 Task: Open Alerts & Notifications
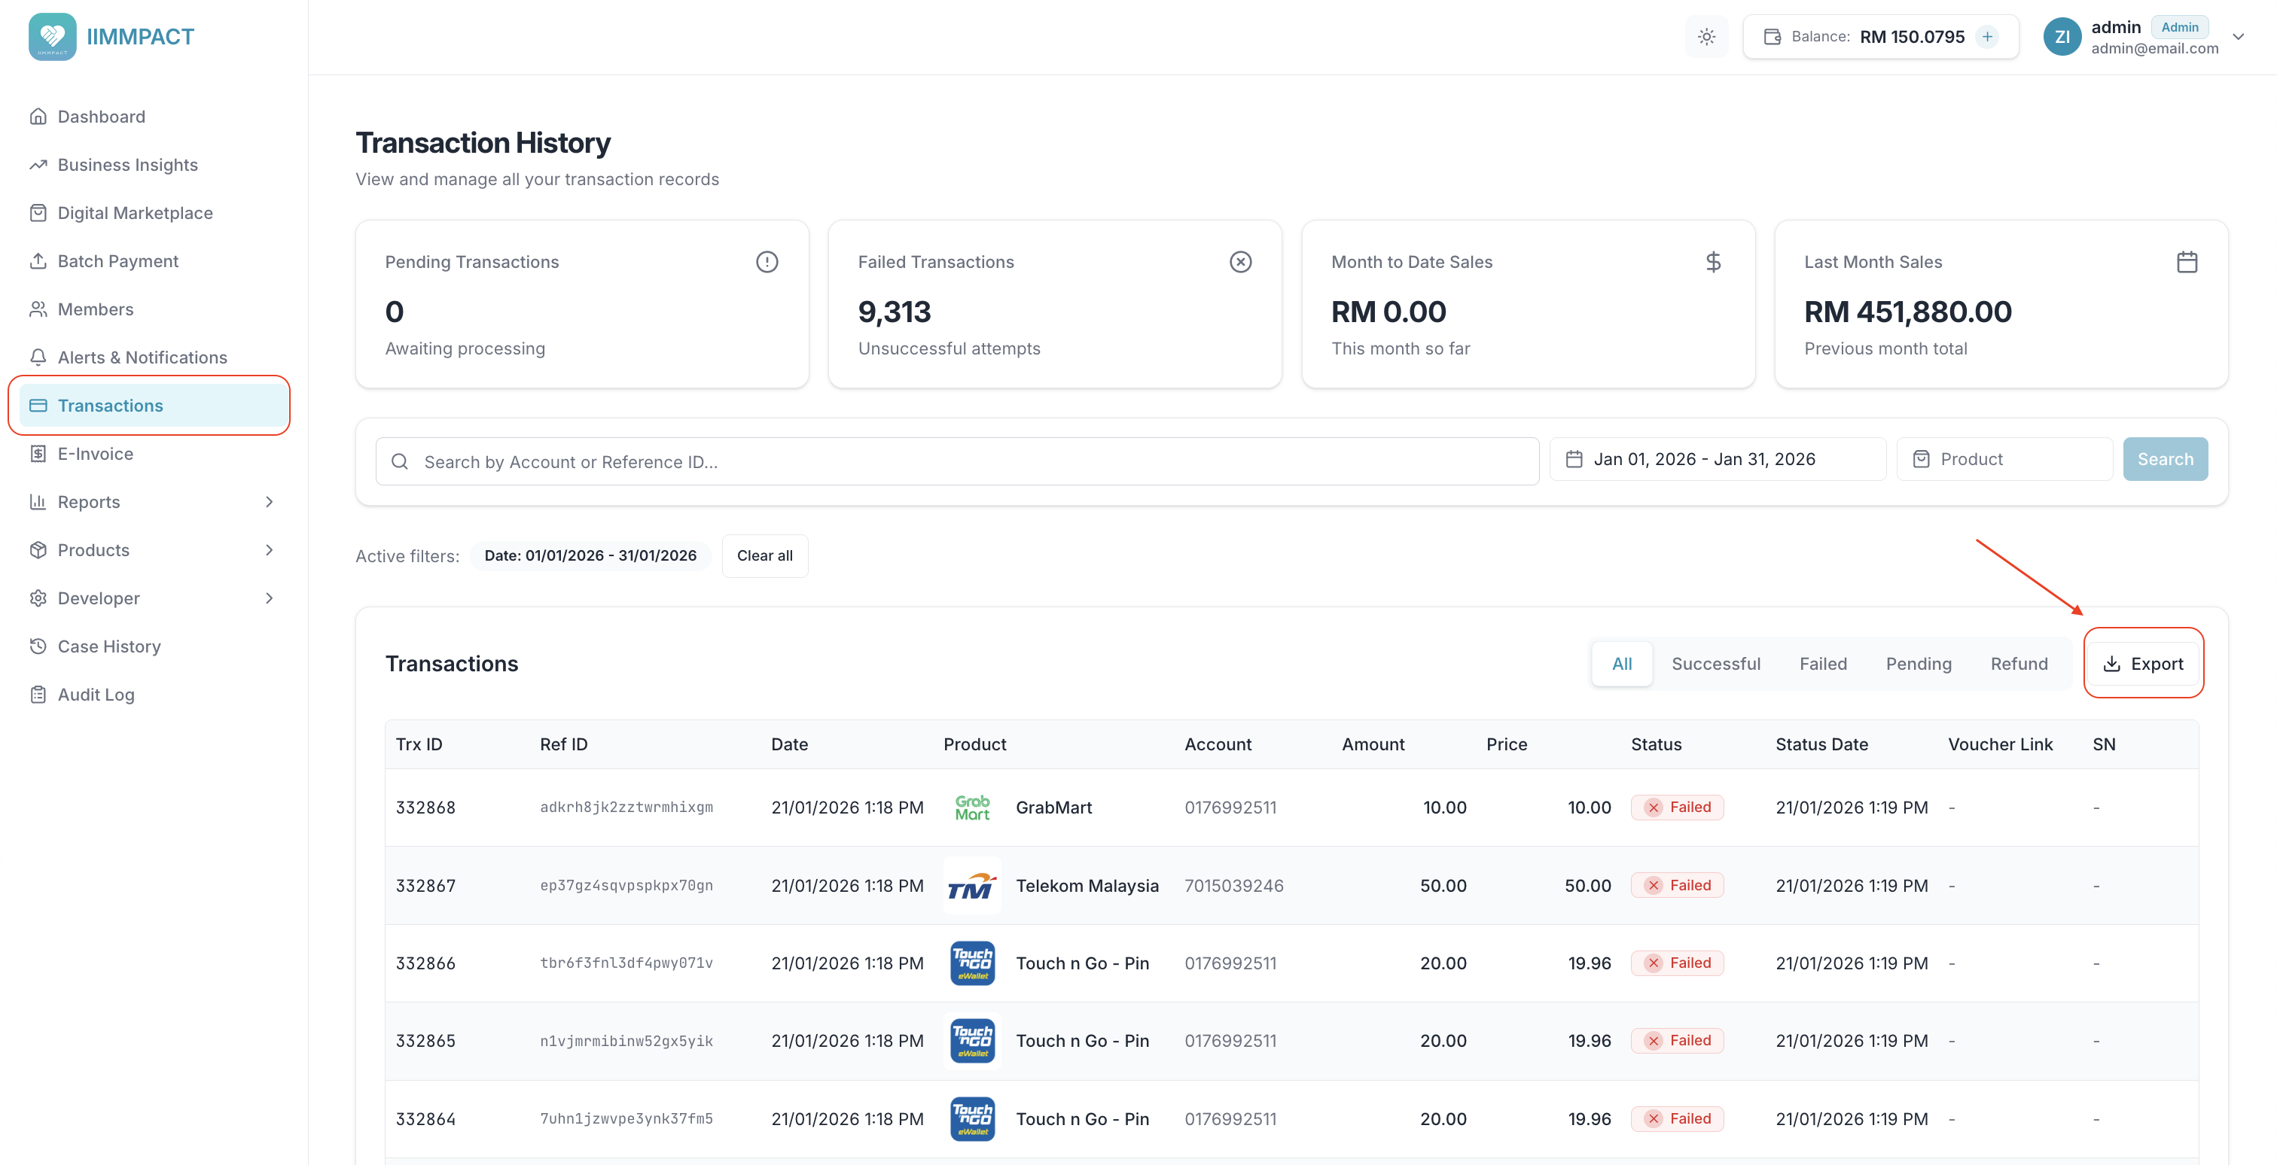click(142, 357)
